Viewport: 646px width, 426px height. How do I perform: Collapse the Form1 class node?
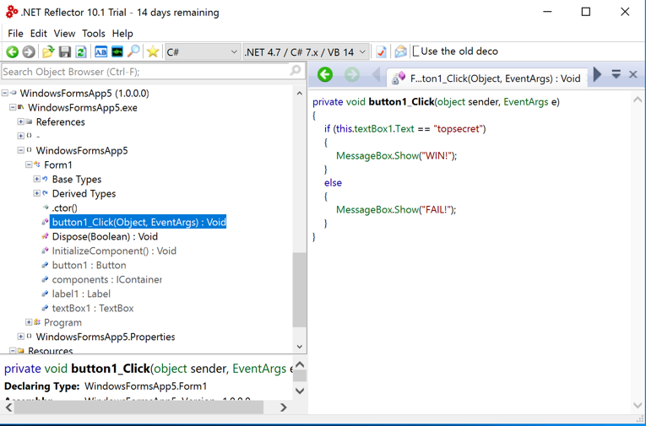(x=29, y=164)
